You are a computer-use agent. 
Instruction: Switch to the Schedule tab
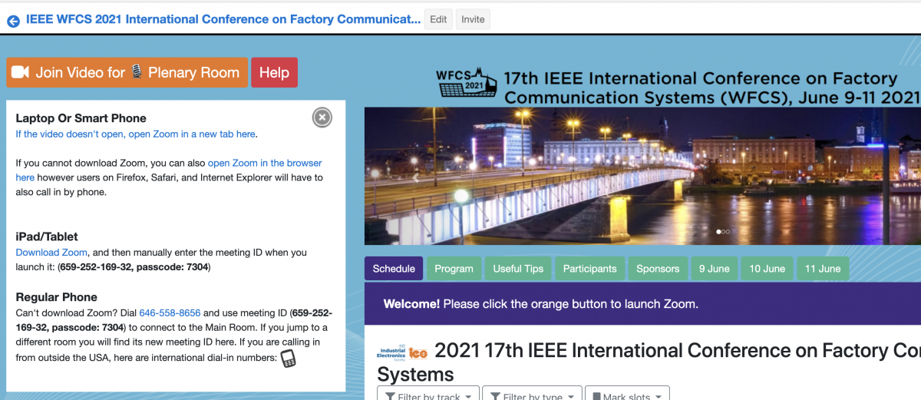point(394,269)
